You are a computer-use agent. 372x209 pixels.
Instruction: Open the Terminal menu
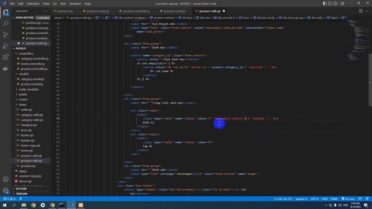75,3
